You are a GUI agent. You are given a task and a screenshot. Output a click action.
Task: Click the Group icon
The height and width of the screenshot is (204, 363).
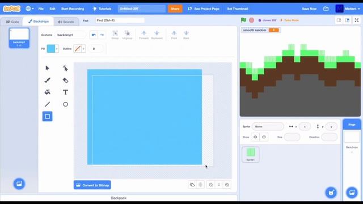pos(115,35)
